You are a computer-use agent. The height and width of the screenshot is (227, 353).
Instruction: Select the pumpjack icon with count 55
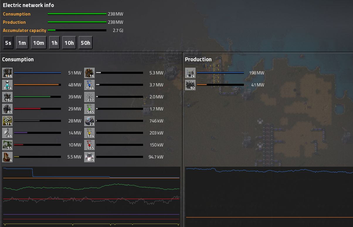coord(7,145)
